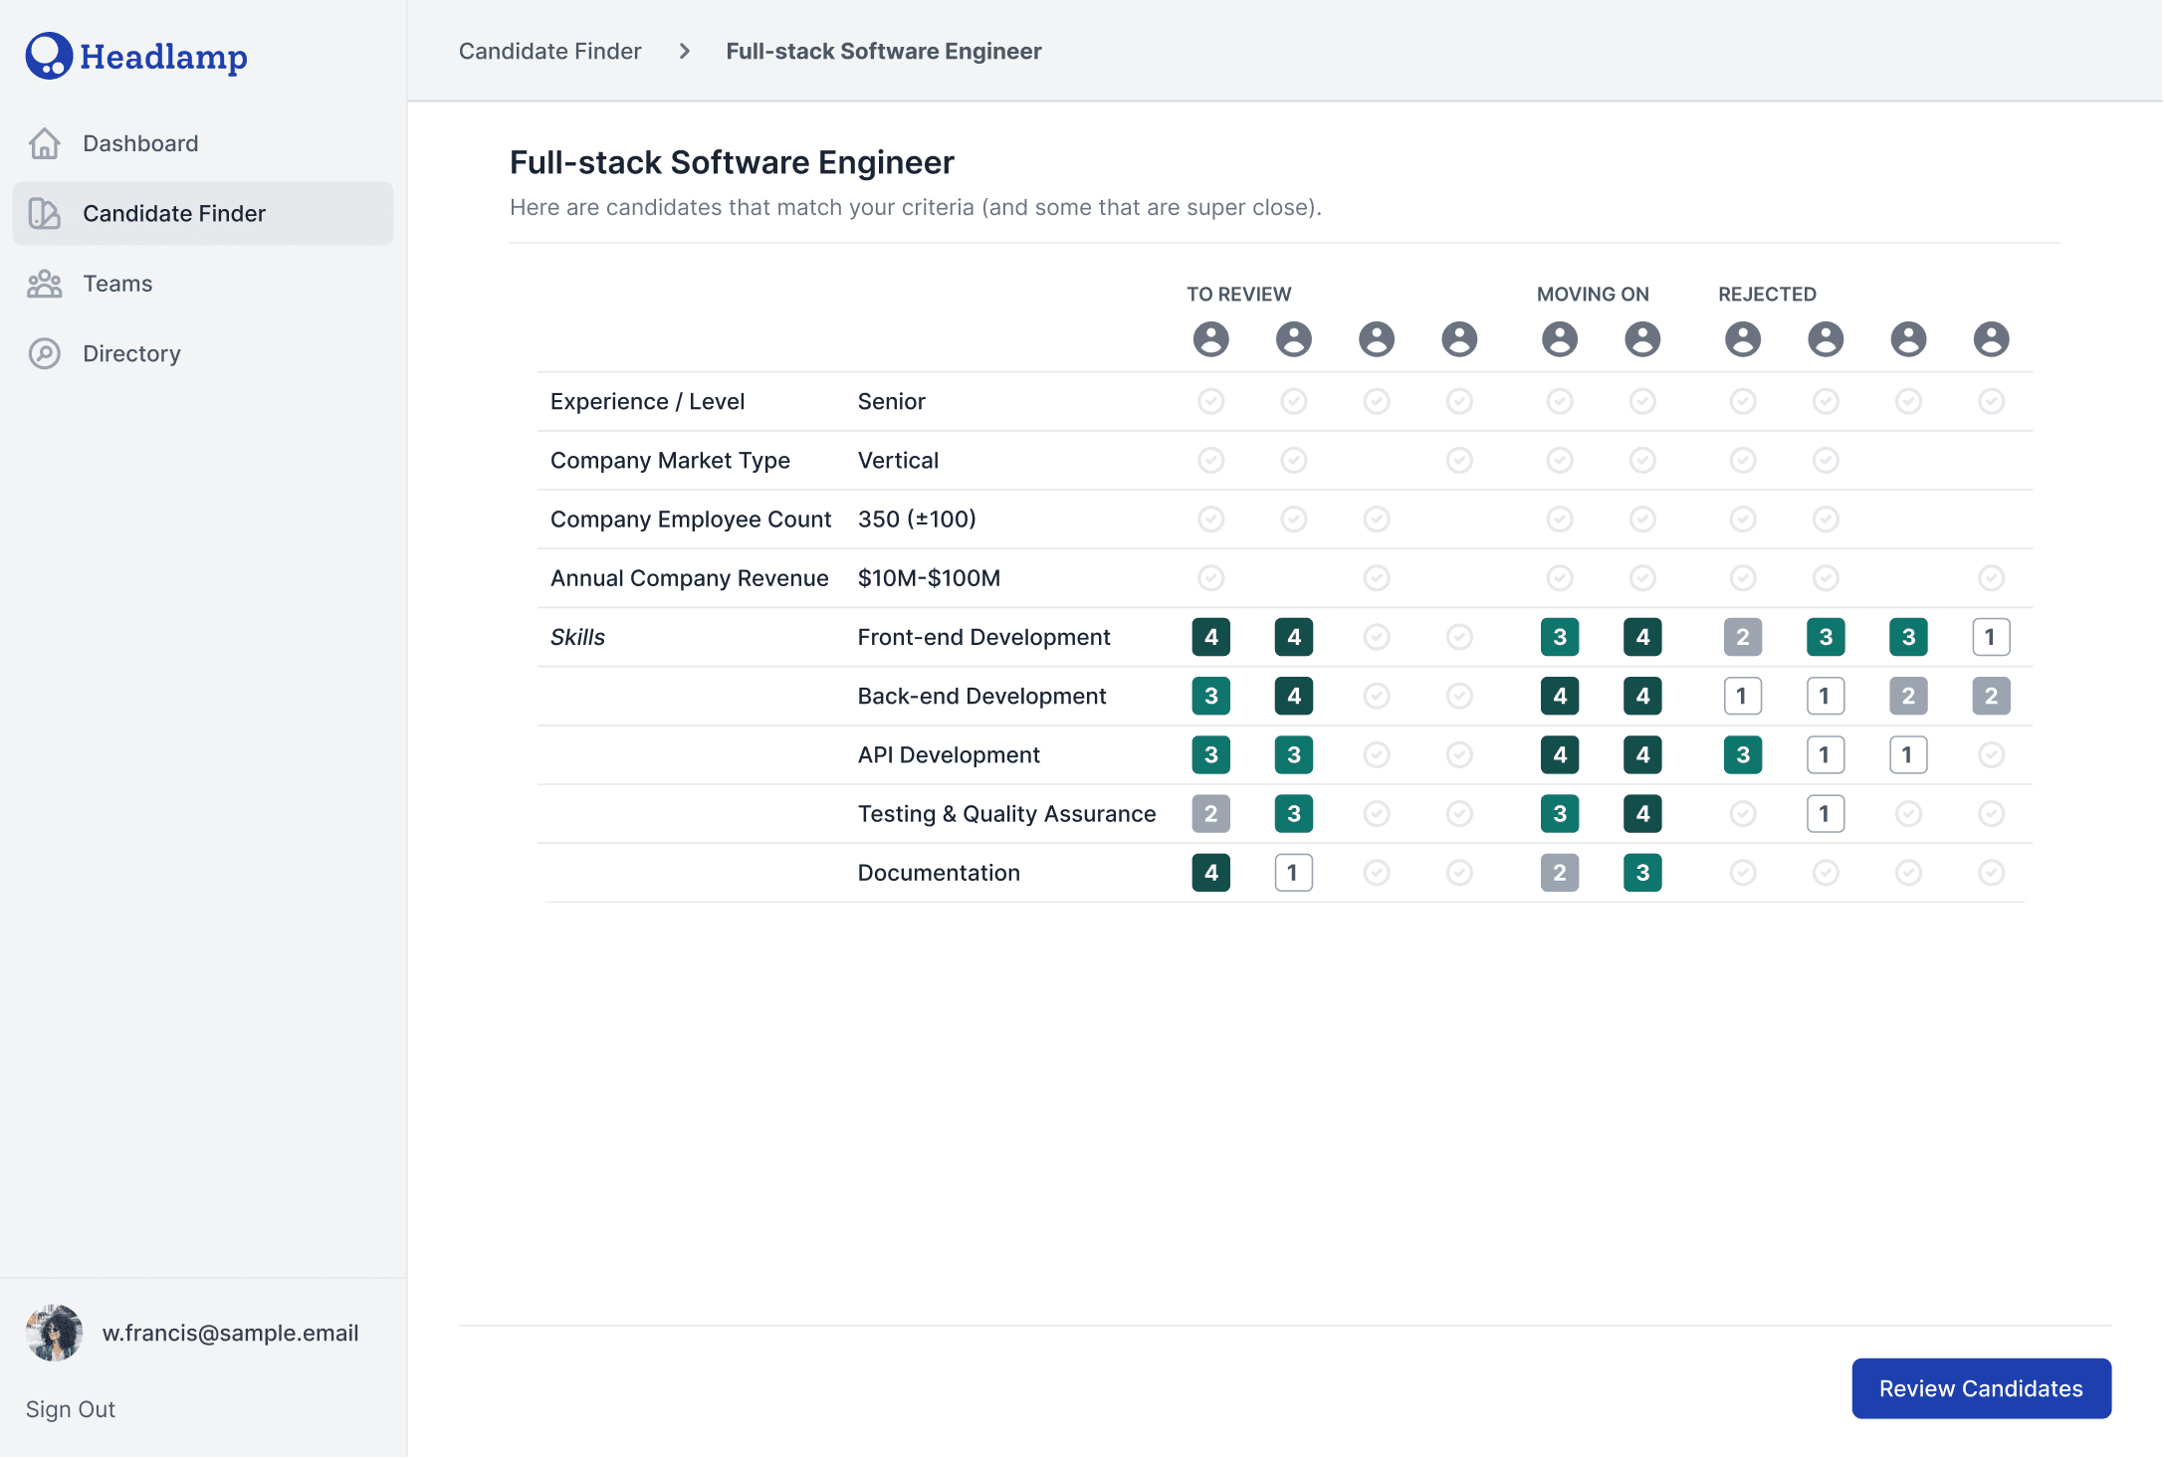Click 350 (±100) employee count value

coord(917,519)
